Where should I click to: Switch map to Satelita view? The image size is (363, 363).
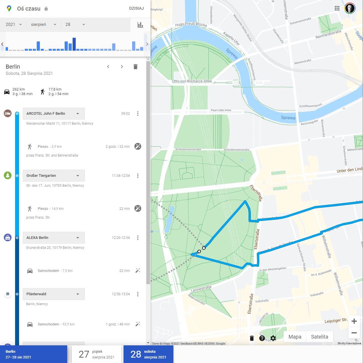319,337
